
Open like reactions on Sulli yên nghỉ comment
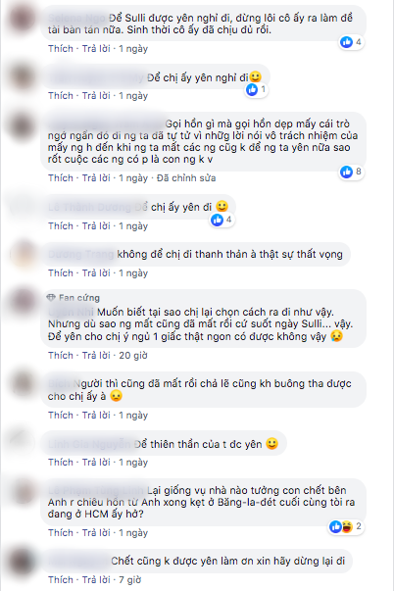[x=351, y=42]
